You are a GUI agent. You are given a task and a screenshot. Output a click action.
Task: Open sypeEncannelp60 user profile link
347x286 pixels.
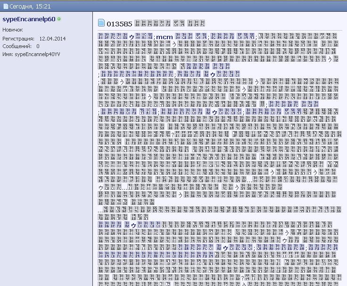click(x=29, y=19)
